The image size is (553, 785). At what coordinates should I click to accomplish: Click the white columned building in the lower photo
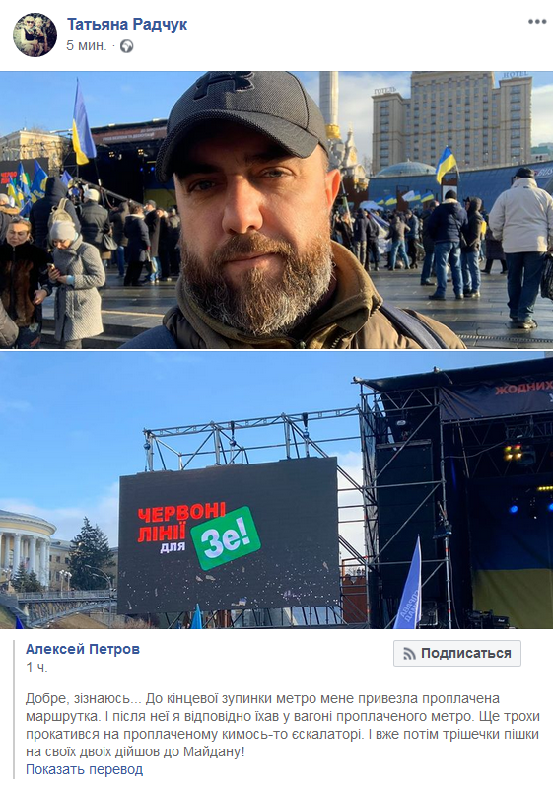tap(25, 548)
